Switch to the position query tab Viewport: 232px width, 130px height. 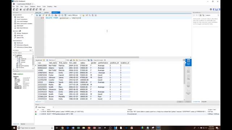(x=46, y=12)
